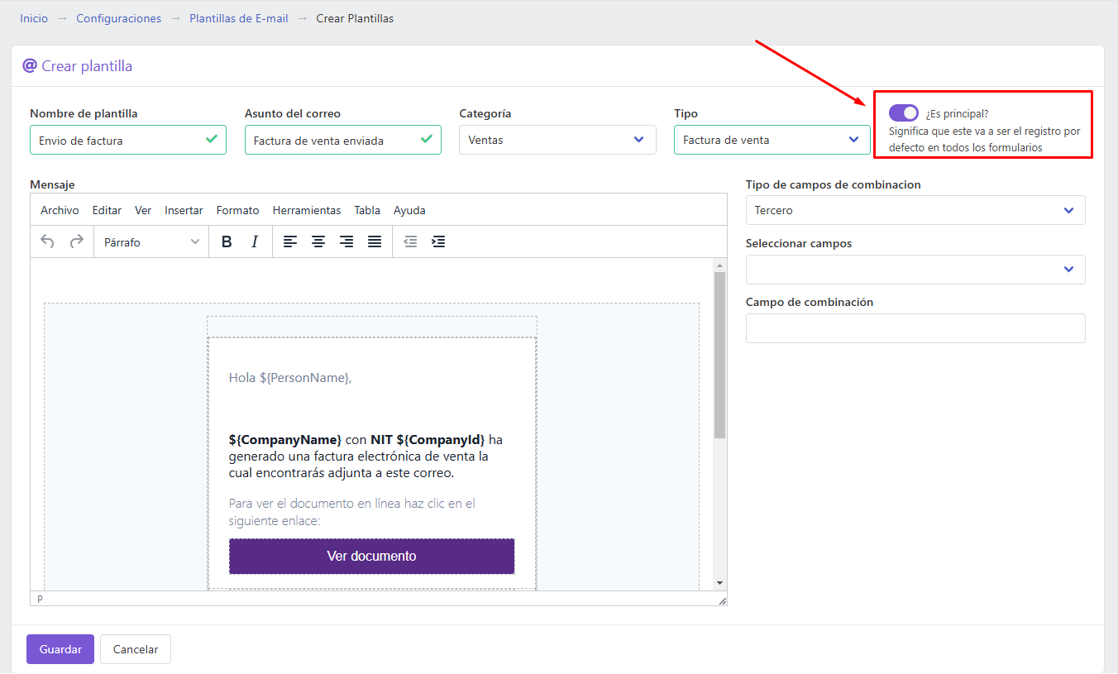Open the Tipo dropdown Factura de venta
This screenshot has width=1118, height=674.
772,140
